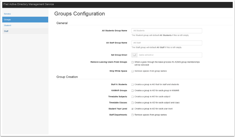
Task: Check the Staff & Students group option
Action: tap(132, 84)
